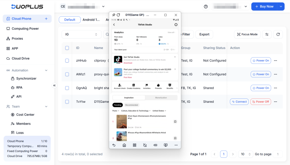Viewport: 290px width, 165px height.
Task: Expand the IG group dropdown
Action: [x=81, y=34]
